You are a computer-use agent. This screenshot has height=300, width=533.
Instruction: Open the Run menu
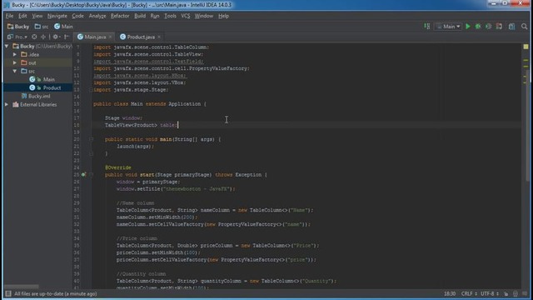(x=155, y=16)
